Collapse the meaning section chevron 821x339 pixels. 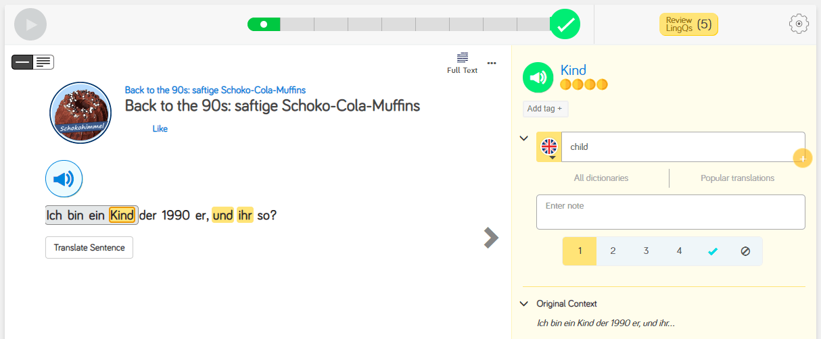(x=523, y=138)
